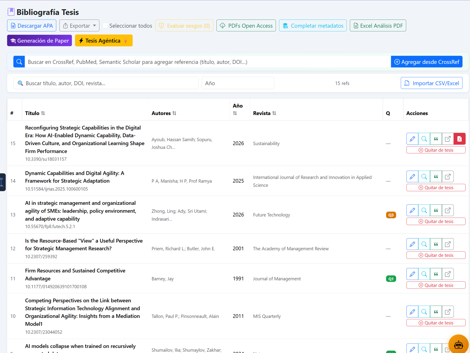Screen dimensions: 470x353
Task: Click DOI 10.2307/23044052
Action: coord(44,332)
